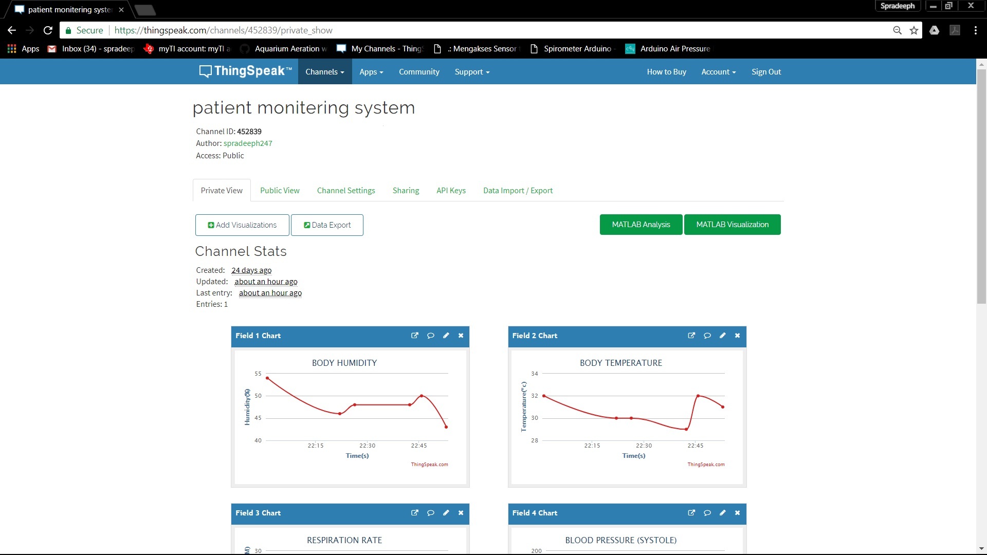Open Field 2 Chart in new window icon
Image resolution: width=987 pixels, height=555 pixels.
pos(691,336)
